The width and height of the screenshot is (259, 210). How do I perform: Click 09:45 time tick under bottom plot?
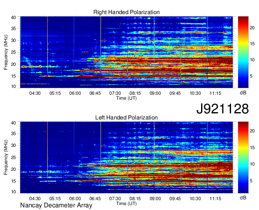(x=175, y=199)
